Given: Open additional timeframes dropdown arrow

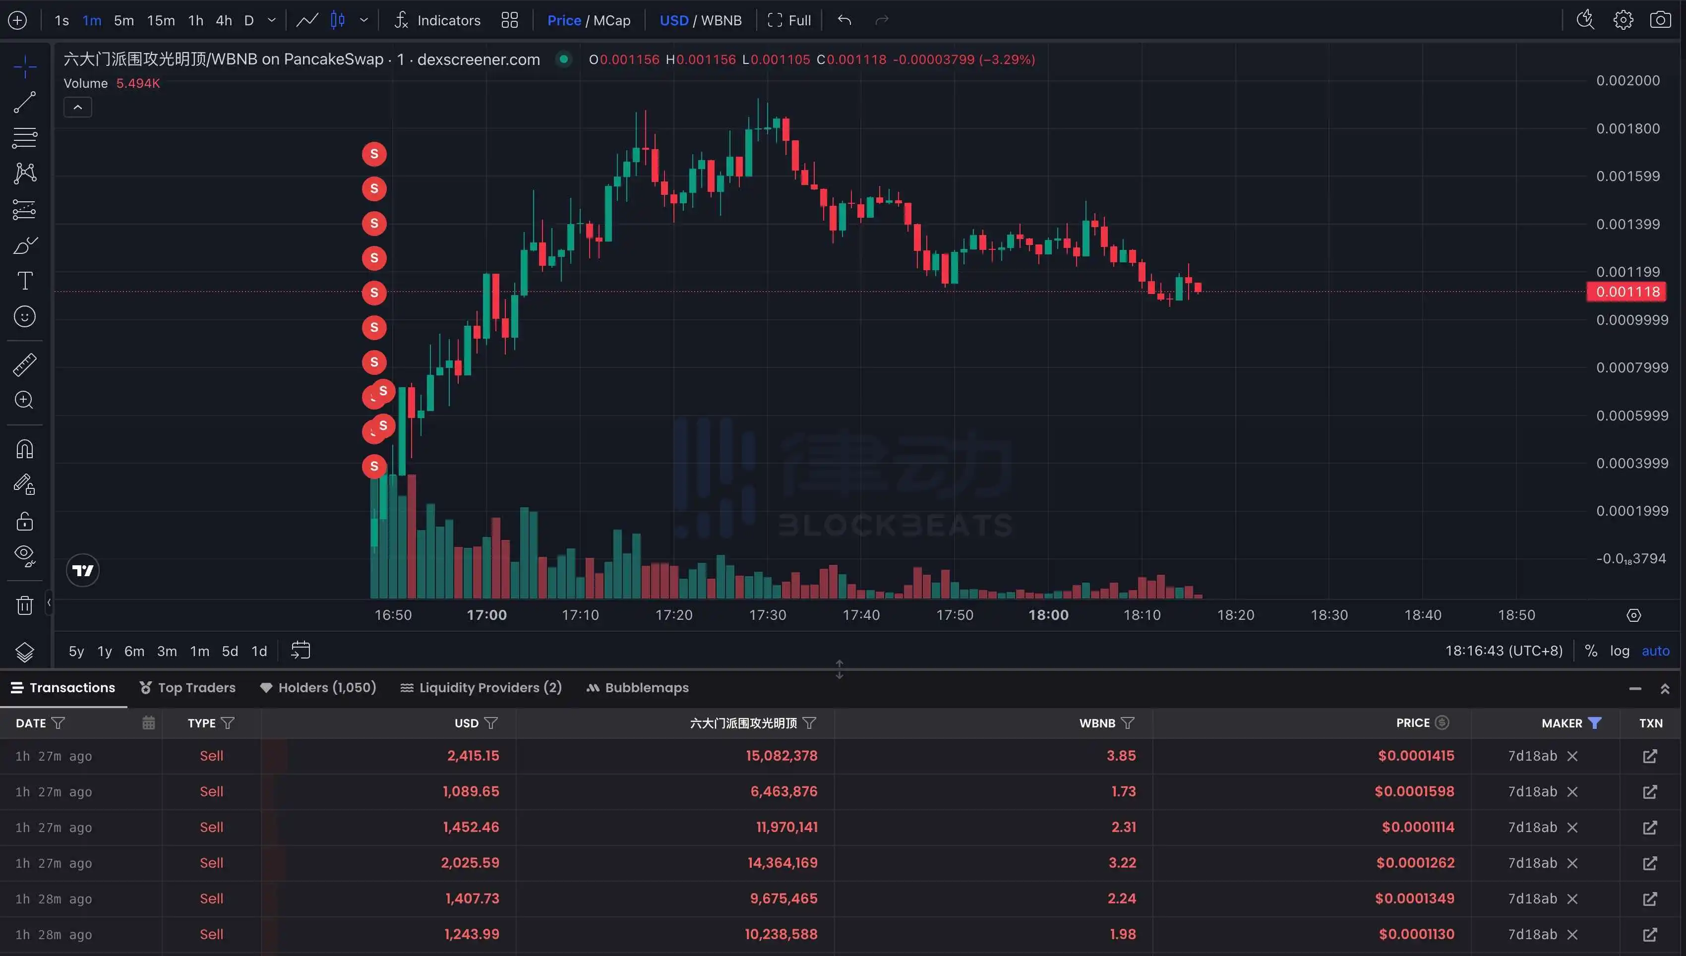Looking at the screenshot, I should click(271, 20).
